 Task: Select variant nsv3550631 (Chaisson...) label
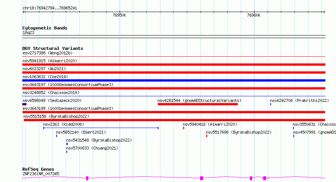click(x=314, y=124)
